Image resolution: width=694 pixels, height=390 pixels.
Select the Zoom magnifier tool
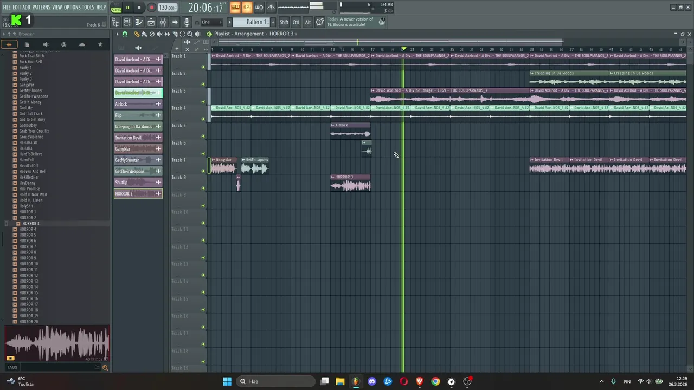(x=190, y=34)
